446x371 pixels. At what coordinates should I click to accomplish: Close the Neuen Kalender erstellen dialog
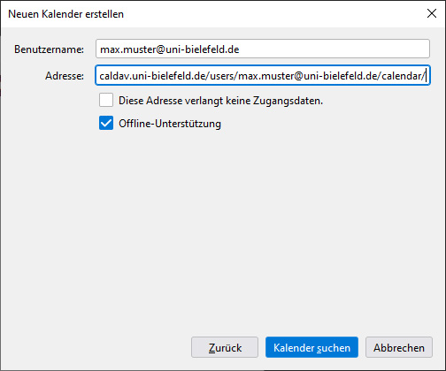pos(432,13)
